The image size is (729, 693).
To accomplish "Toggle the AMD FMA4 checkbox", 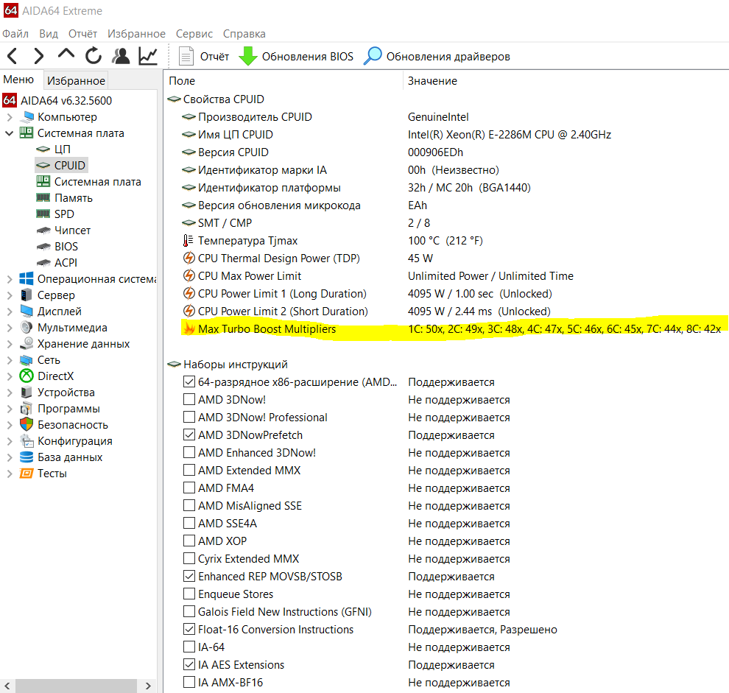I will click(x=189, y=488).
